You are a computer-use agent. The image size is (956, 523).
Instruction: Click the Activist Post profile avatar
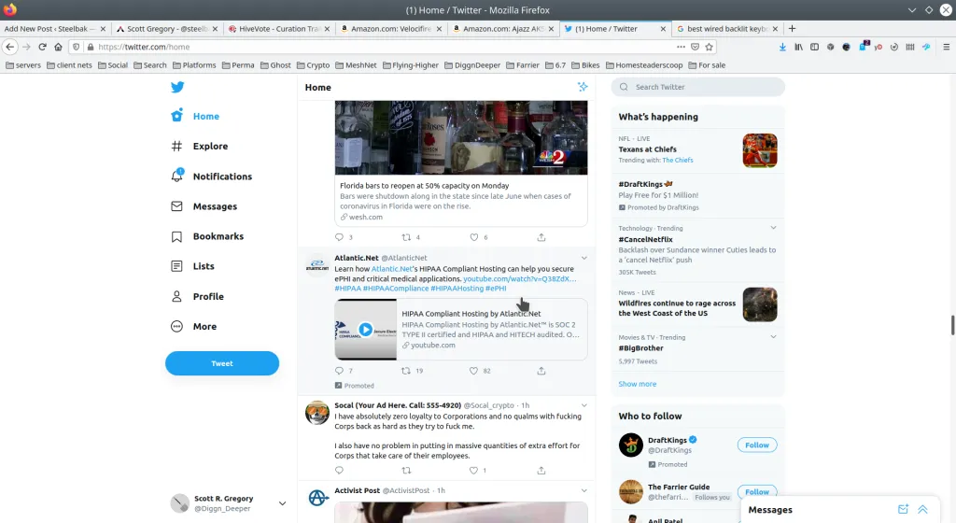[x=317, y=498]
